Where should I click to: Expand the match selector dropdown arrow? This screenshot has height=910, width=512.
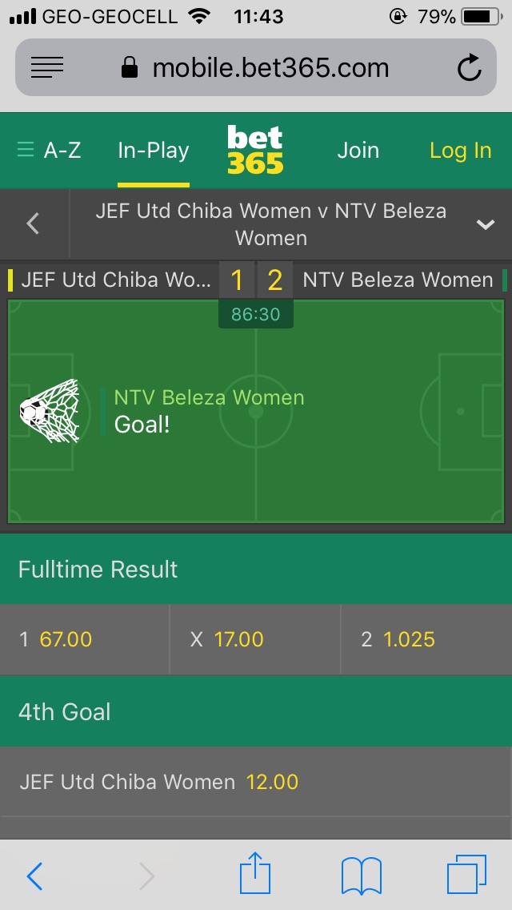[x=486, y=224]
